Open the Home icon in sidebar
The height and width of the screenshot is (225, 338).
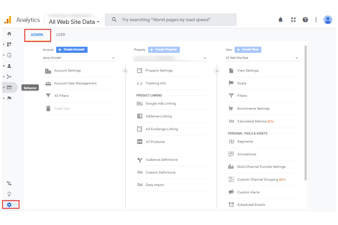(9, 34)
